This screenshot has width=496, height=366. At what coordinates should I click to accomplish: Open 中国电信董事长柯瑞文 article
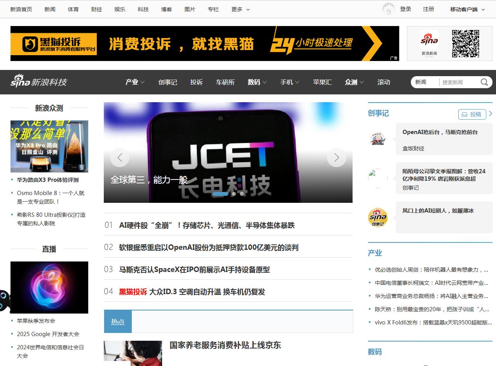(x=431, y=283)
